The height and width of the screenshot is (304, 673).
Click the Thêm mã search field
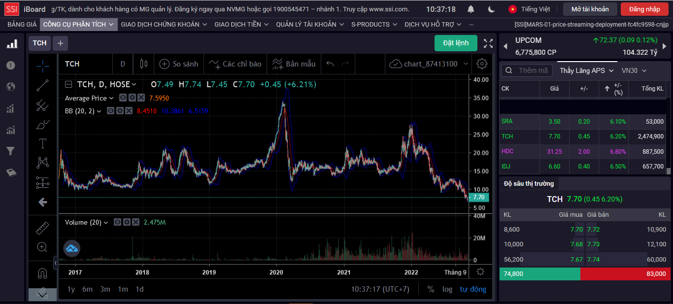(527, 70)
